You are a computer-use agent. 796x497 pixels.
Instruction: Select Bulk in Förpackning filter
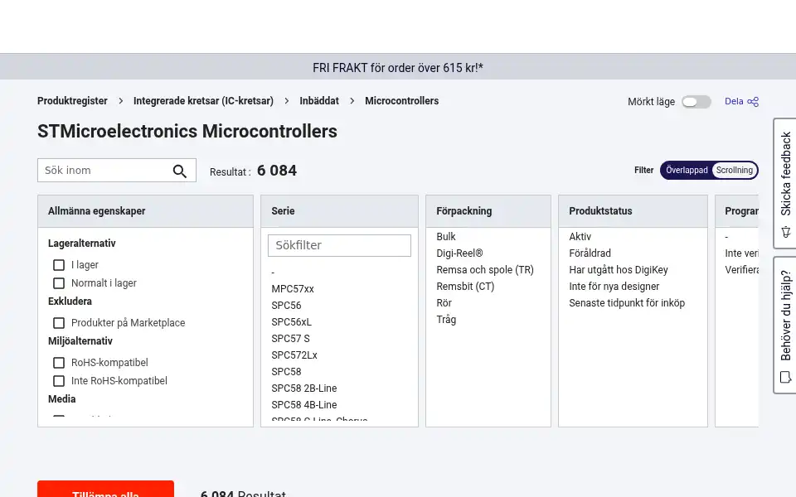click(x=446, y=237)
